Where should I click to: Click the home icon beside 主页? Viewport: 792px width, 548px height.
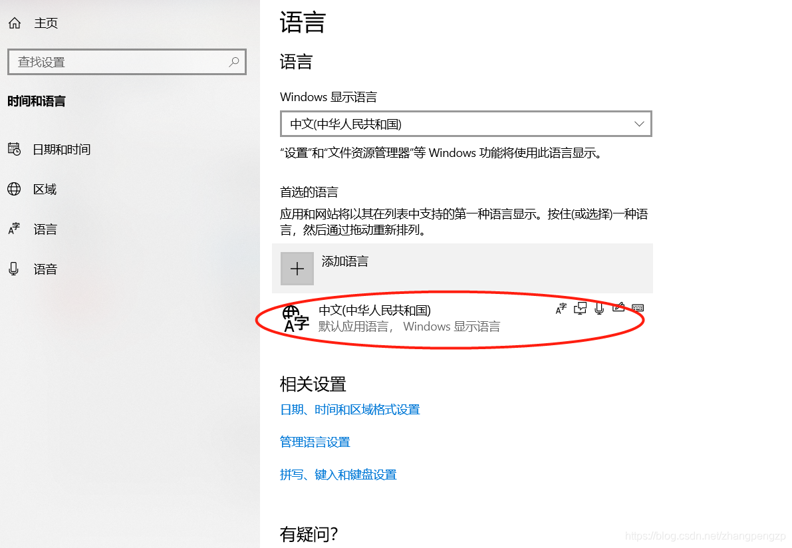click(x=15, y=23)
